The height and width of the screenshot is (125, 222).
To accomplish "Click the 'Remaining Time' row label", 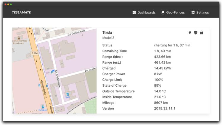I will (x=115, y=51).
